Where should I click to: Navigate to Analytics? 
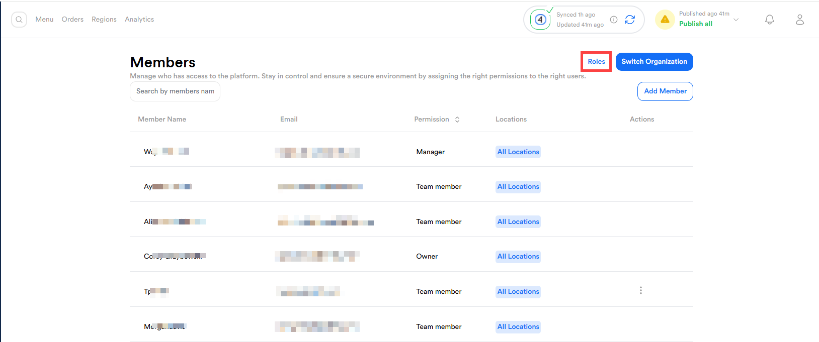139,20
